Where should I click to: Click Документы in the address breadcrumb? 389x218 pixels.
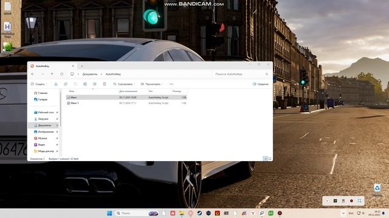90,74
